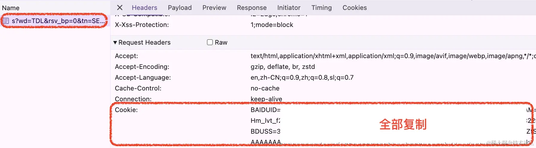Click the Connection keep-alive value
This screenshot has width=536, height=148.
coord(266,99)
